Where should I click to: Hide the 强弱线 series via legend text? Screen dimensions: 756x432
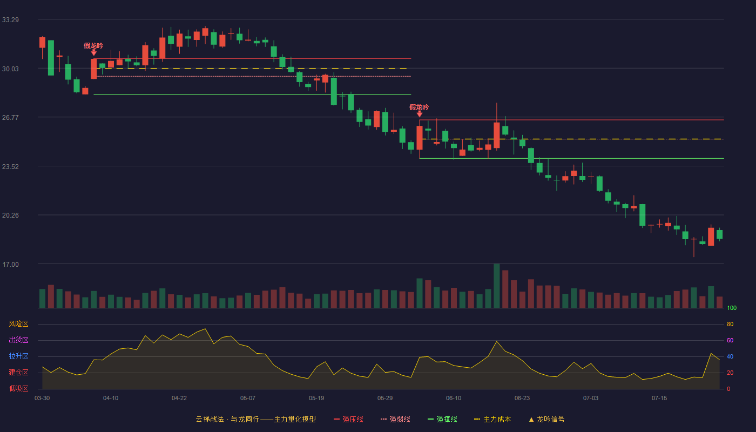[x=400, y=419]
